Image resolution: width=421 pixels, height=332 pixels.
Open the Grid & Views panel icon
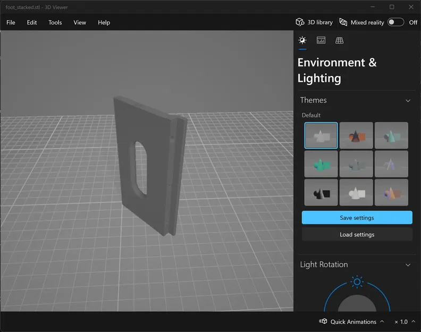point(339,40)
